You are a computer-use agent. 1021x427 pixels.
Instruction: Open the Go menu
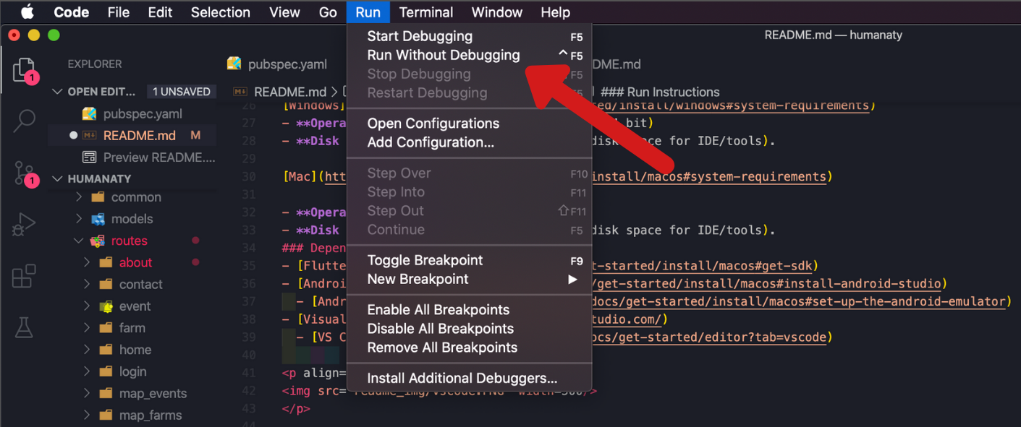(x=328, y=12)
